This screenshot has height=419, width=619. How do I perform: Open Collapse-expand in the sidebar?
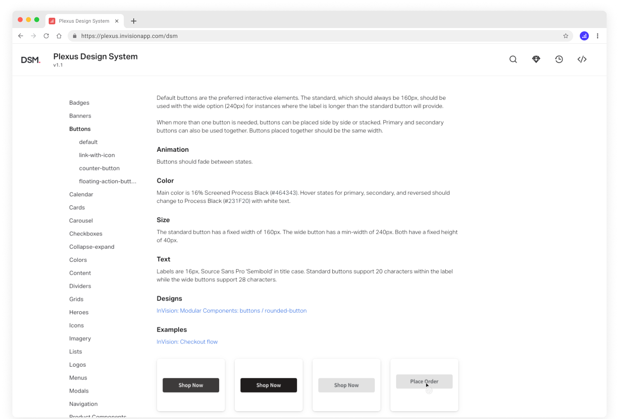(92, 247)
